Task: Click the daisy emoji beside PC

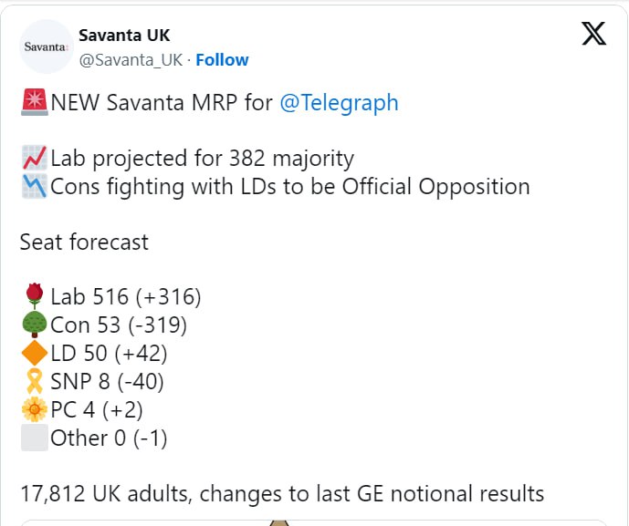Action: coord(34,409)
